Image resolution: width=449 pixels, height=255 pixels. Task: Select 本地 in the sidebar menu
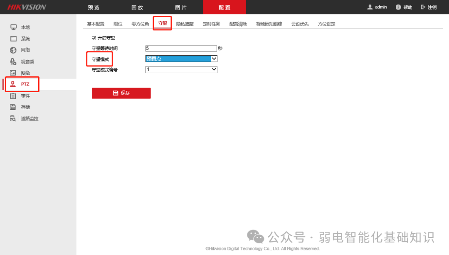click(x=25, y=27)
